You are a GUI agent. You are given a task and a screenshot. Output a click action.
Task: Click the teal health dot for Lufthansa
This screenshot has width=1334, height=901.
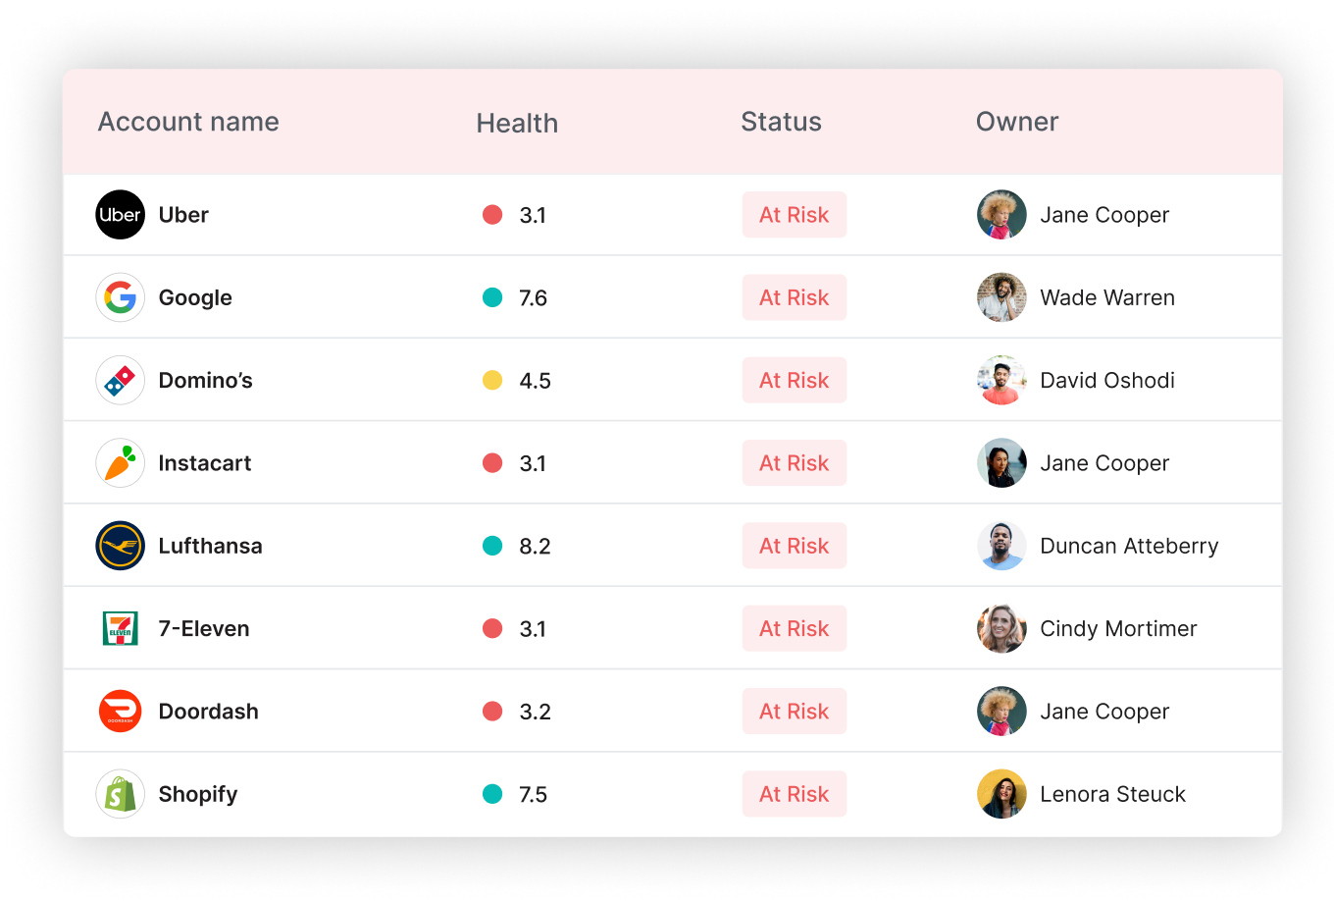(x=492, y=546)
